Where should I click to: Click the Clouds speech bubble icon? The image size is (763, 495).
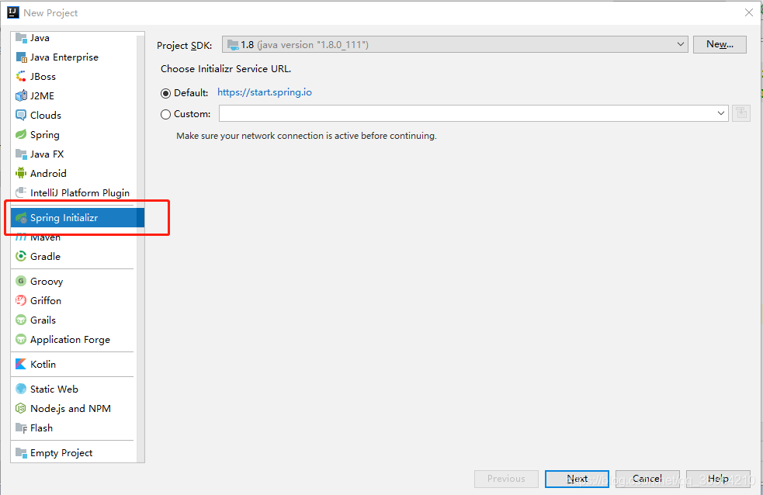[21, 116]
